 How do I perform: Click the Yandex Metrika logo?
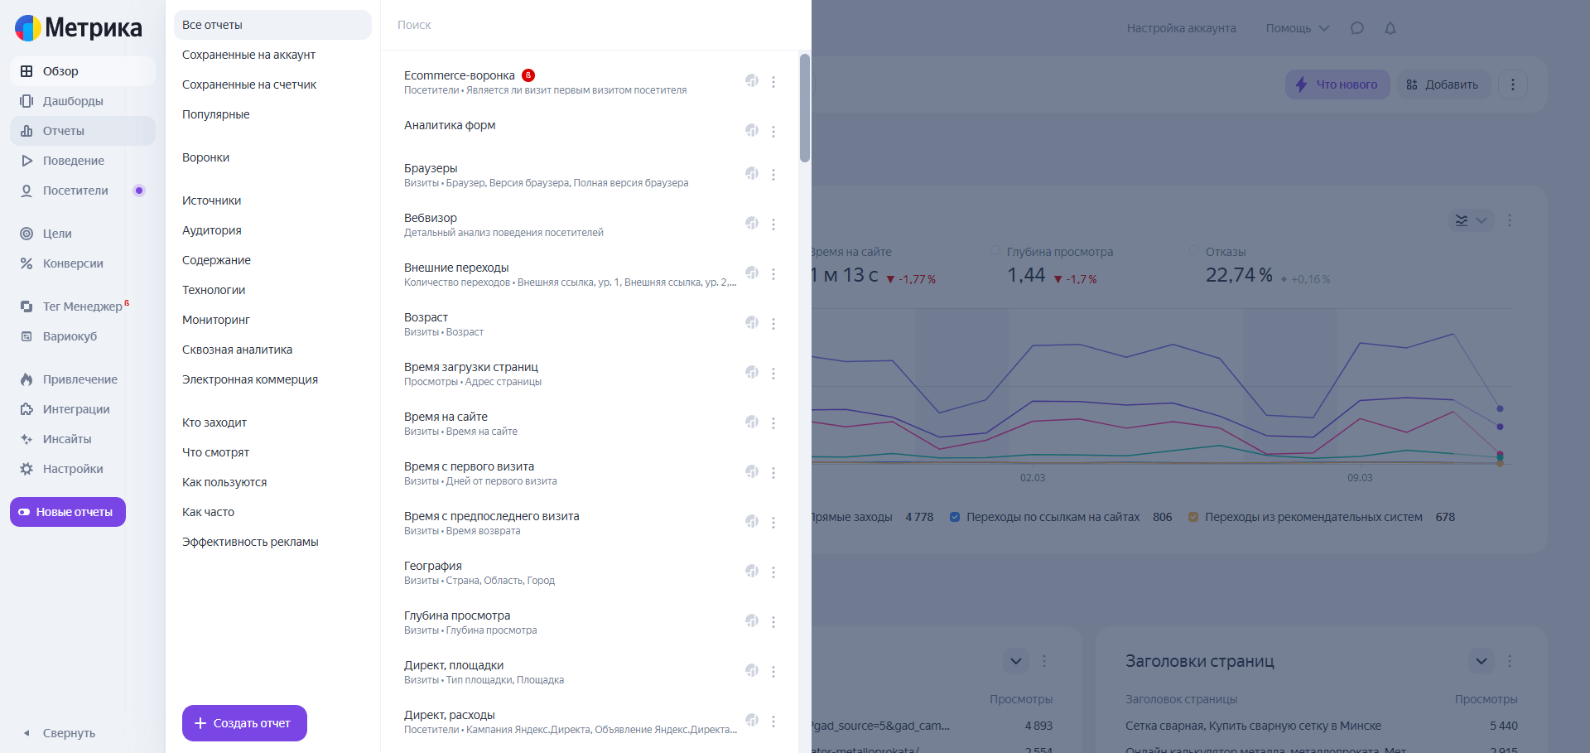[x=79, y=27]
